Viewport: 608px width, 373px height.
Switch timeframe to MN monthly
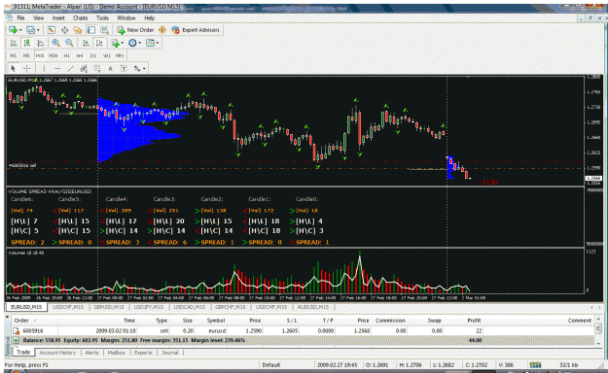point(120,55)
